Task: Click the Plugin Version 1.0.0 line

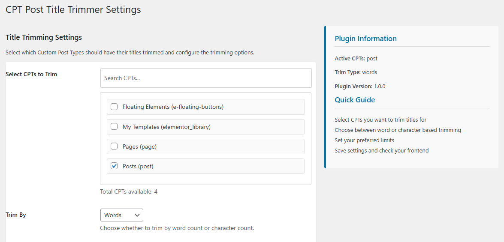Action: (360, 87)
